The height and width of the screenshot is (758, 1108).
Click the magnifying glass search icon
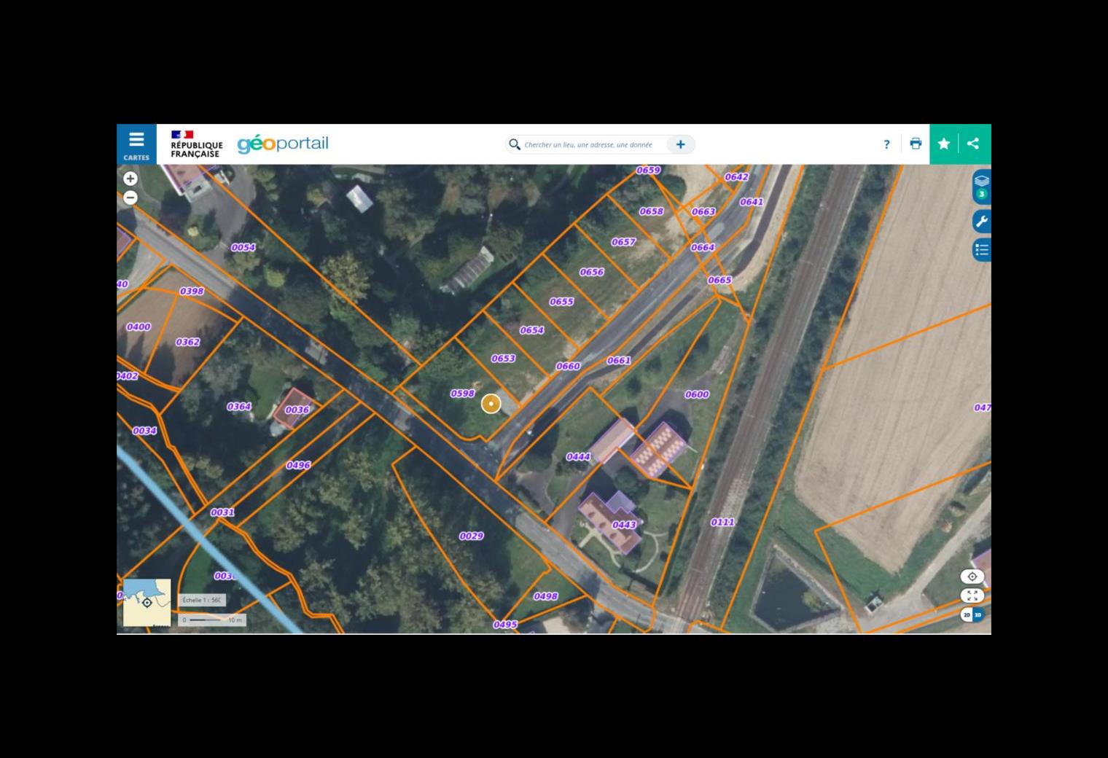pyautogui.click(x=515, y=145)
